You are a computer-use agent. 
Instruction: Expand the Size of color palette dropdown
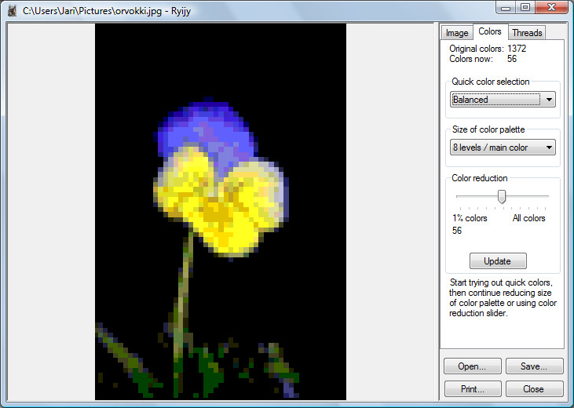[x=503, y=148]
